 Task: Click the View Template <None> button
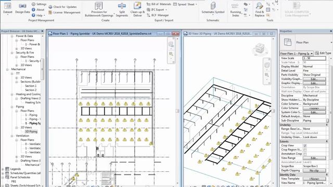tap(314, 179)
